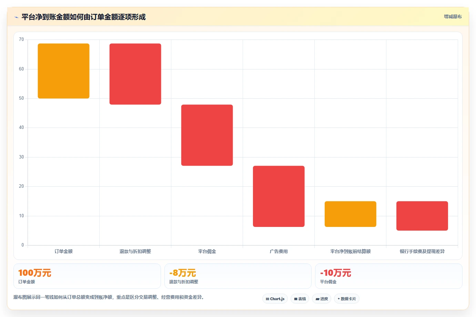
Task: Open the -10万元 平台佣金 card
Action: click(x=389, y=276)
